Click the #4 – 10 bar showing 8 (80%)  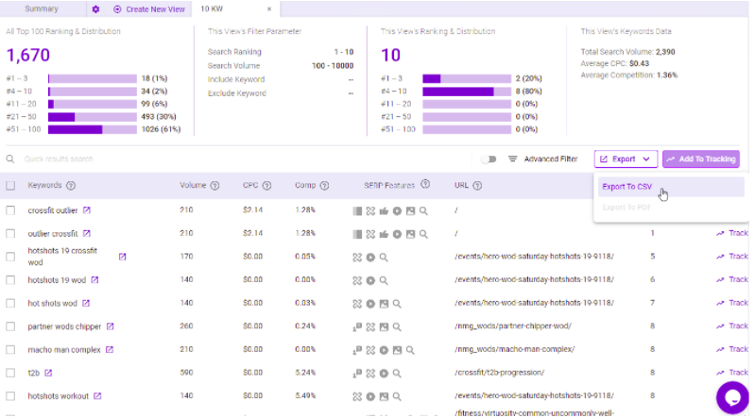467,92
